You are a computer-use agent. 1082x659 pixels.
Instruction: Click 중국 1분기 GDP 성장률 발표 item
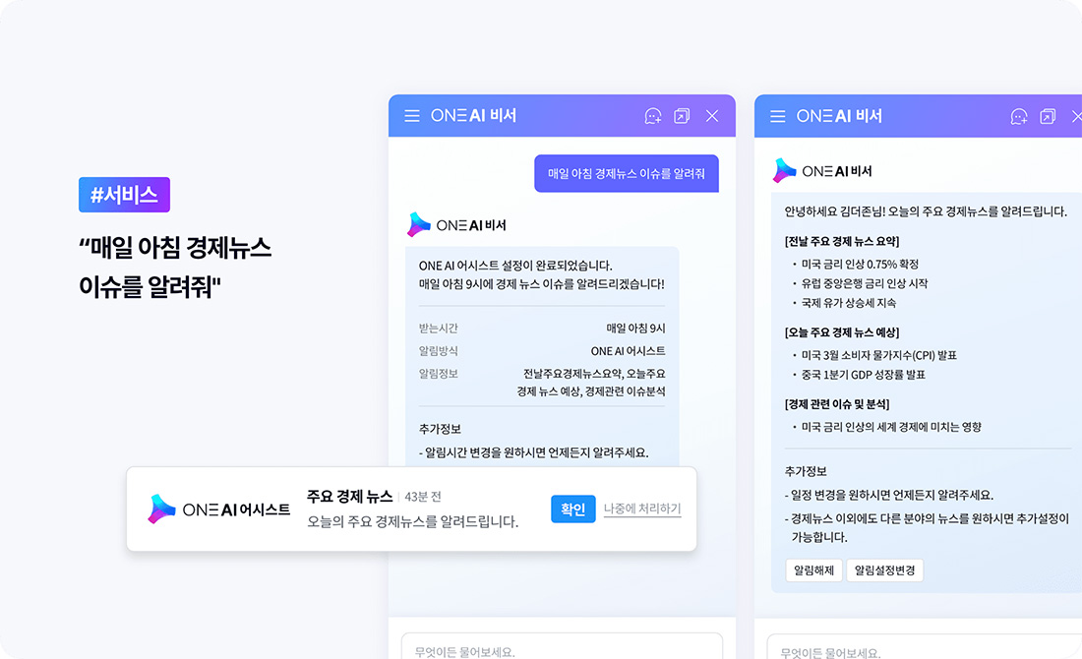(864, 375)
